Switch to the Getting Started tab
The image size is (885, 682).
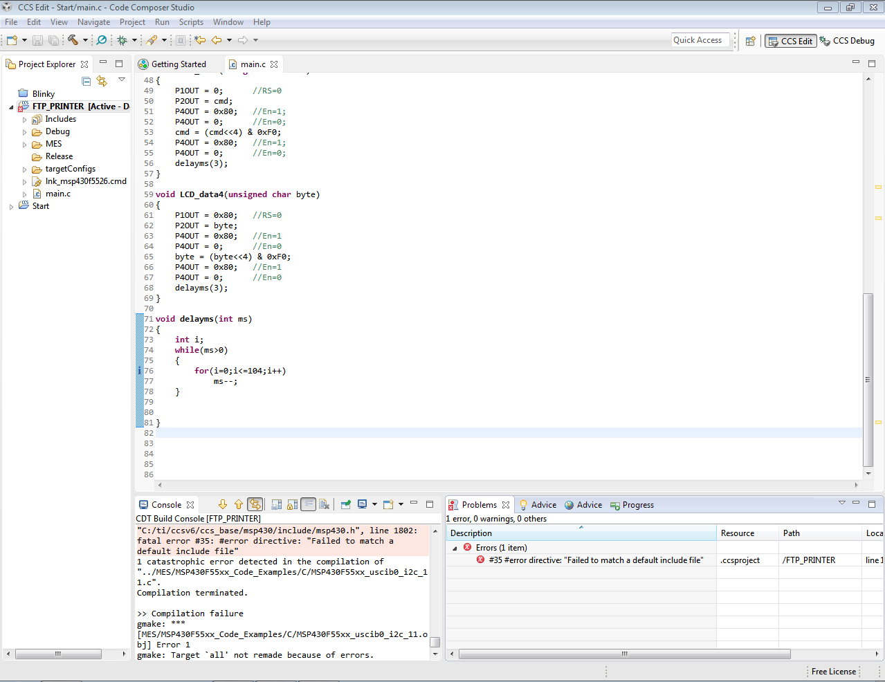pyautogui.click(x=178, y=64)
